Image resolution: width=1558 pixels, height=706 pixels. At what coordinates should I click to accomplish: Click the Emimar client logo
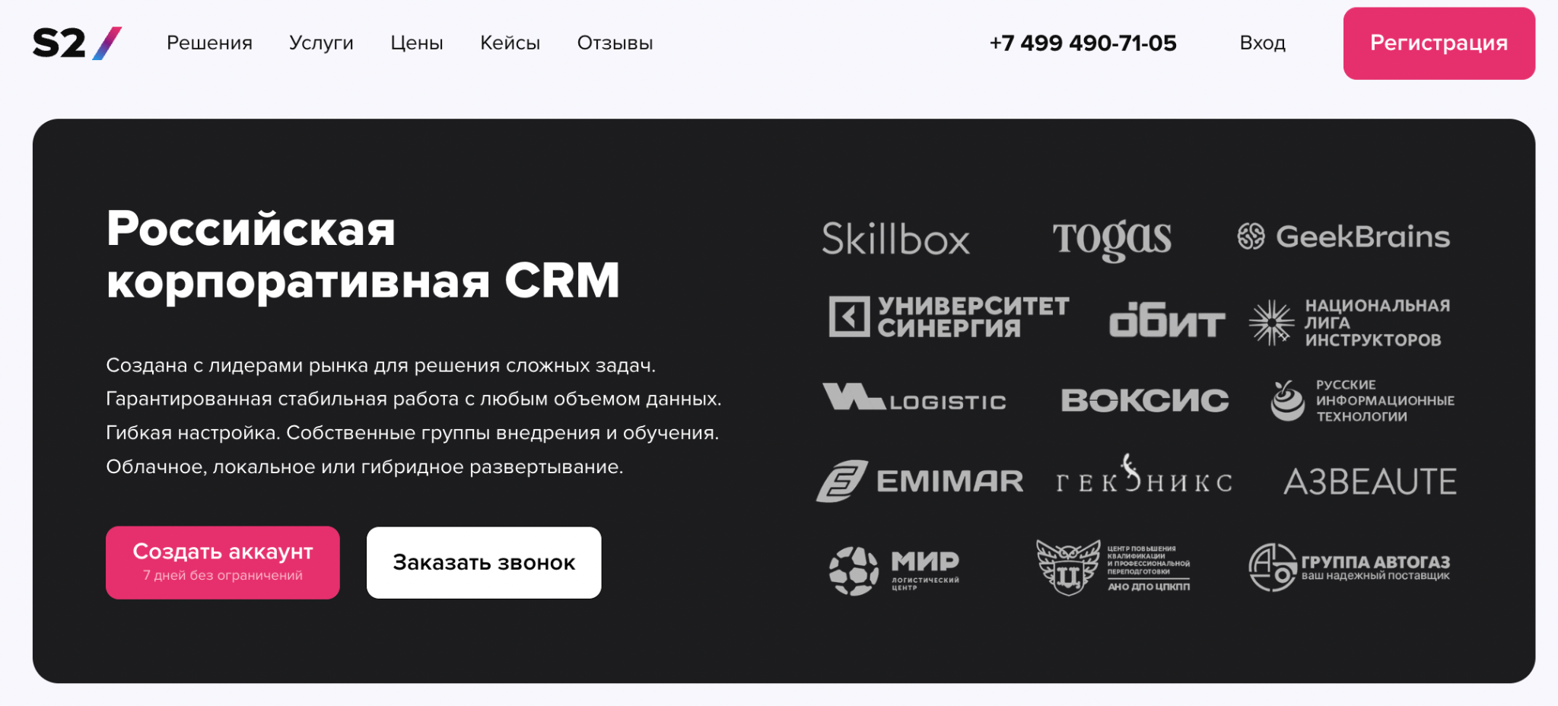919,481
